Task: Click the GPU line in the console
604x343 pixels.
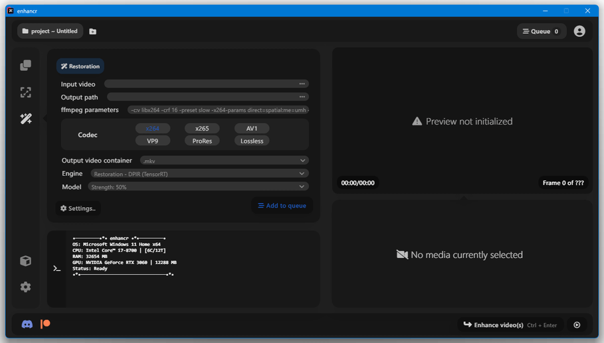Action: click(124, 263)
